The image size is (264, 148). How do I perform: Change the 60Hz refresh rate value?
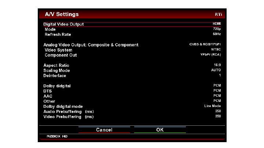click(x=217, y=34)
